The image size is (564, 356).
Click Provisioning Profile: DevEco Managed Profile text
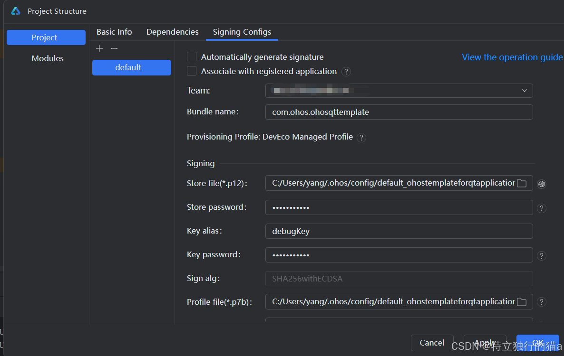point(270,137)
